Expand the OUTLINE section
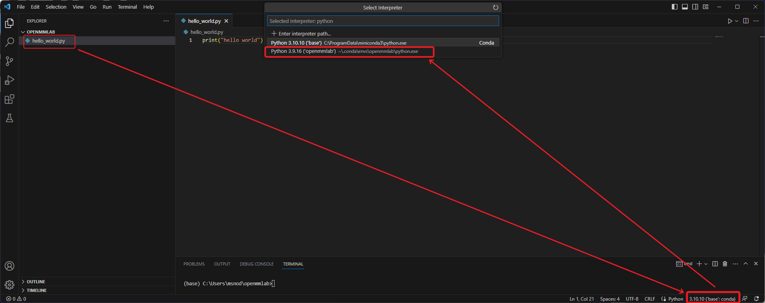Screen dimensions: 765x303 tap(36, 282)
